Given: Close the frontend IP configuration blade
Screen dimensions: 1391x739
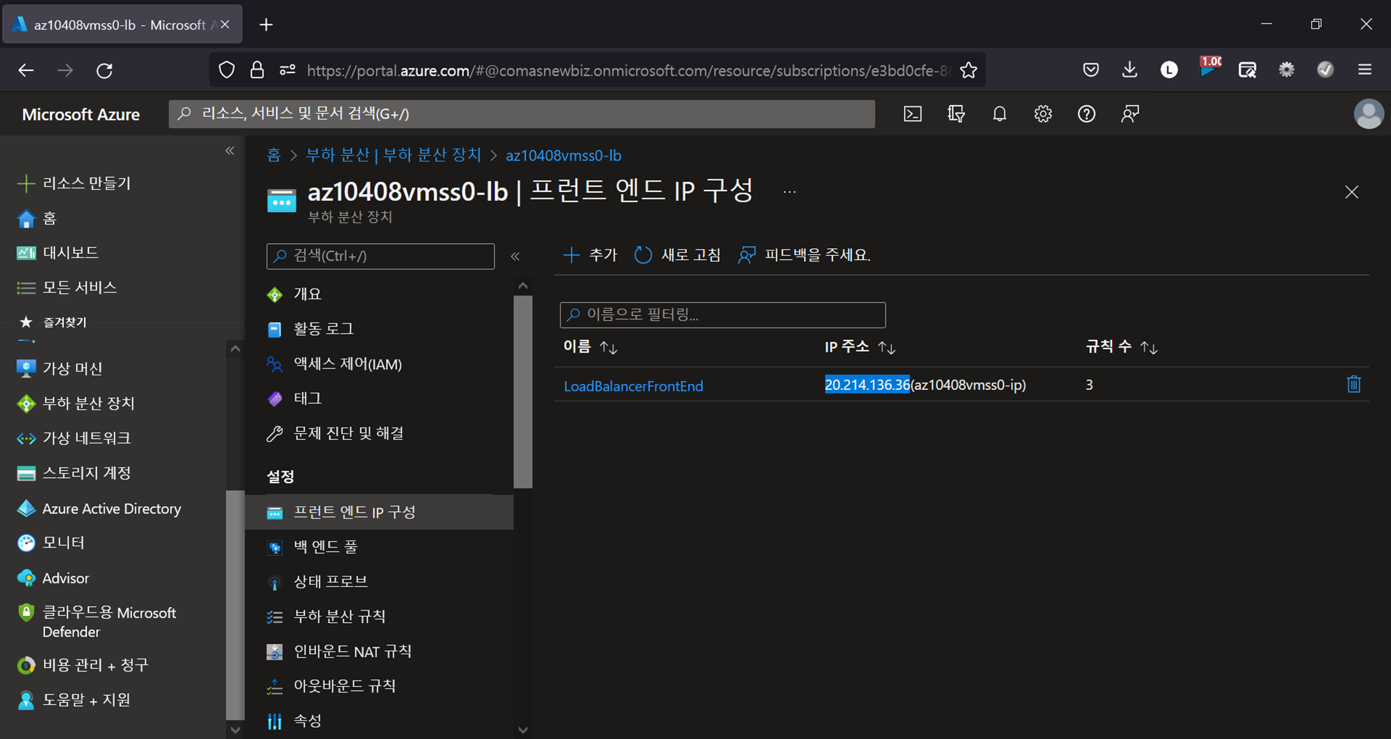Looking at the screenshot, I should coord(1351,192).
